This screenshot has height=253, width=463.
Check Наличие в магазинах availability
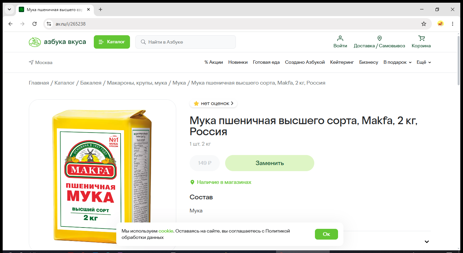(221, 182)
